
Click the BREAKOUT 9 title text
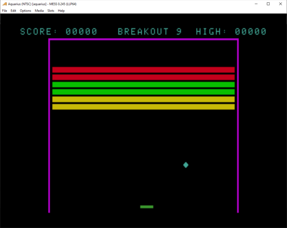click(150, 32)
